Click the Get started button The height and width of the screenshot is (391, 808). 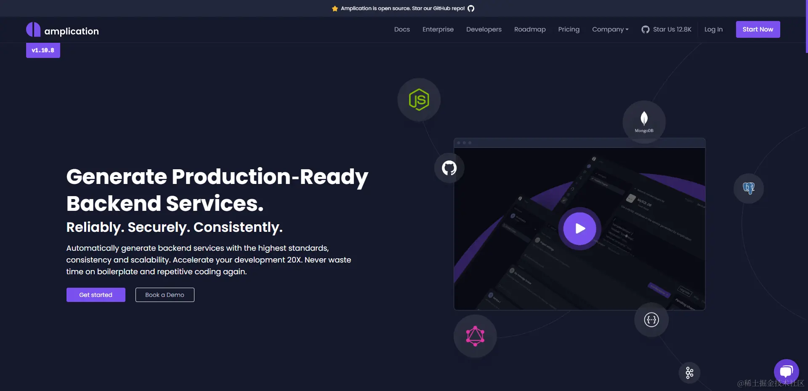coord(96,295)
